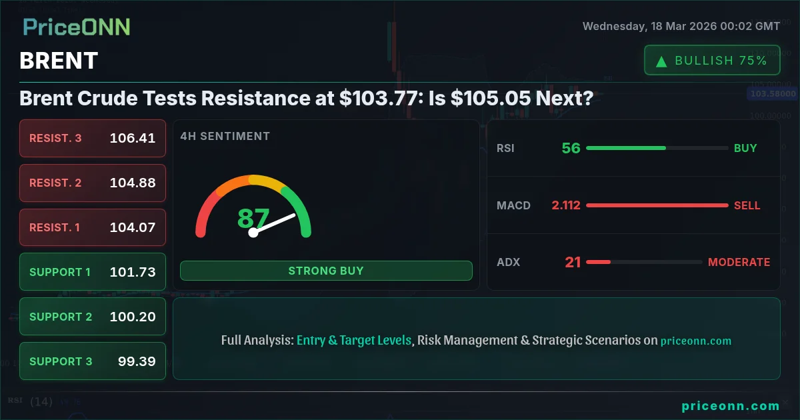Select the RESIST. 2 level 104.88
The width and height of the screenshot is (800, 420).
pos(93,183)
